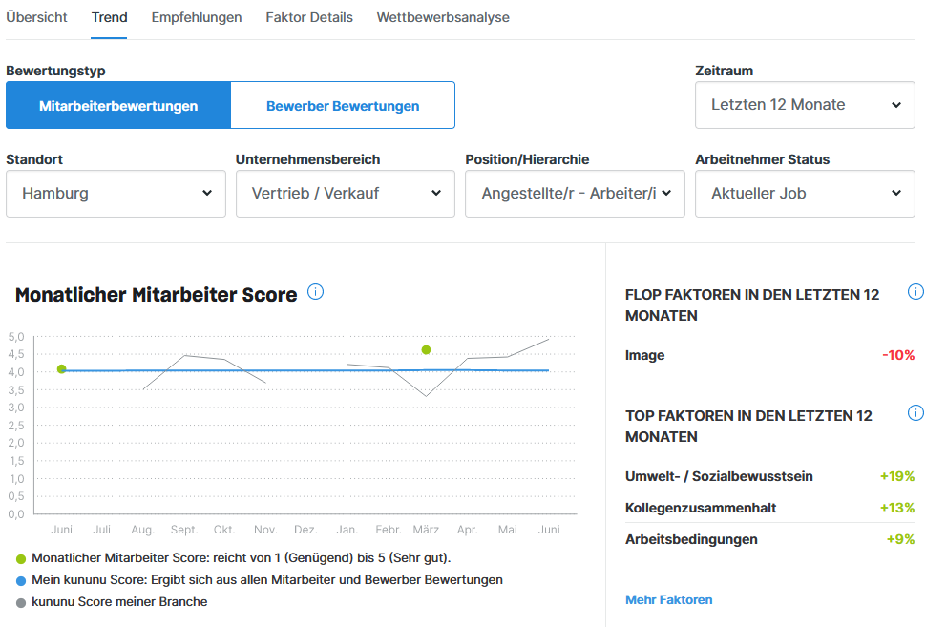The height and width of the screenshot is (627, 947).
Task: Click blue legend dot for Mein kununu Score
Action: pyautogui.click(x=21, y=580)
